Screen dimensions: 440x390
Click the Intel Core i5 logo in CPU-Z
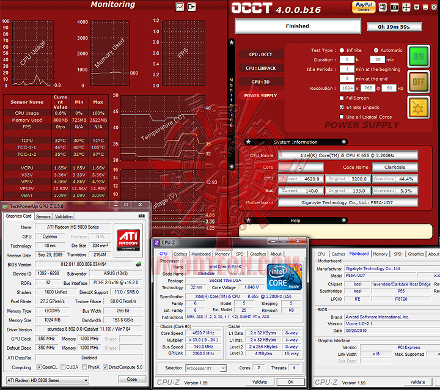(x=285, y=276)
